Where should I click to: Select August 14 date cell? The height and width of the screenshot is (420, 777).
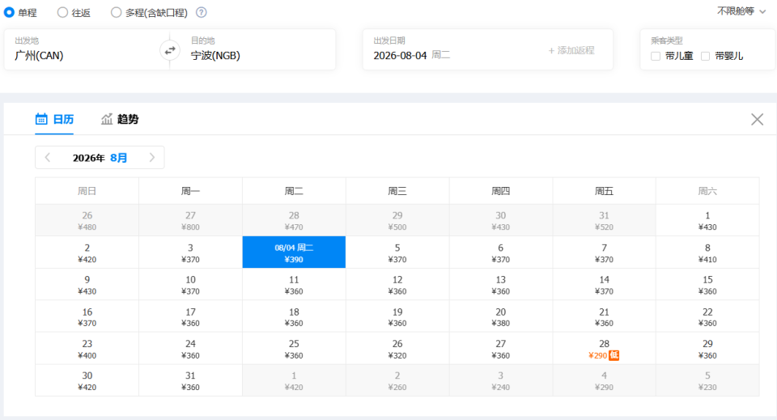click(604, 285)
